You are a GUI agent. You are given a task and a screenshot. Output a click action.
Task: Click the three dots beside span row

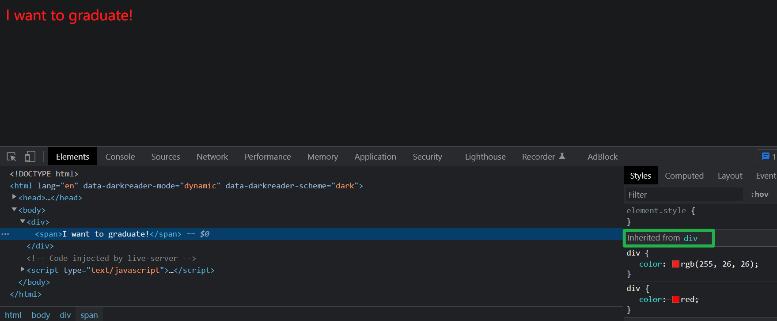pos(5,234)
